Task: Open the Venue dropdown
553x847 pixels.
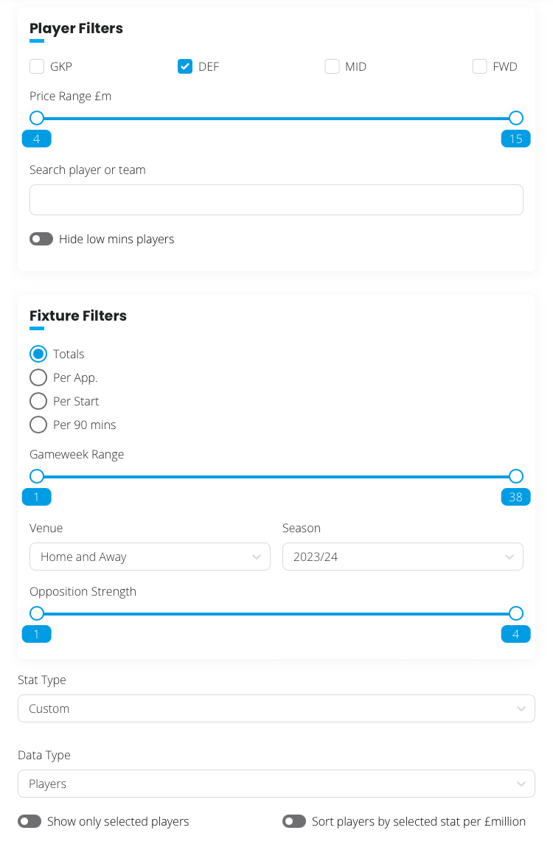Action: [150, 557]
